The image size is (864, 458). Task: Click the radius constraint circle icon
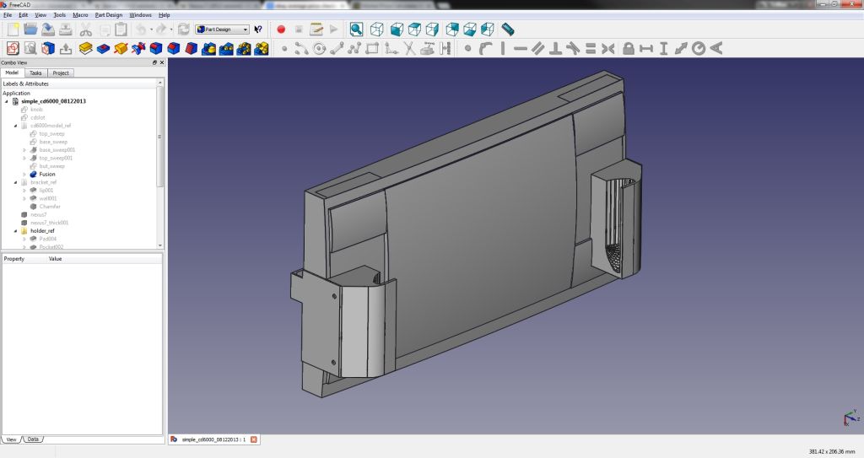[699, 49]
